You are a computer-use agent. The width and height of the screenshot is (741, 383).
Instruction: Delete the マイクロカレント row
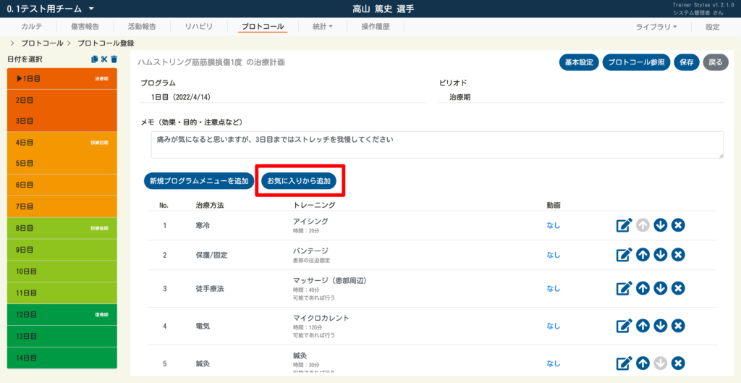click(678, 326)
